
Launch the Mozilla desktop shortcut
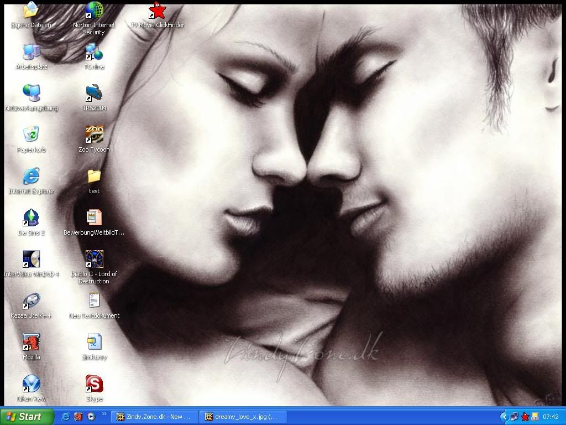tap(32, 342)
